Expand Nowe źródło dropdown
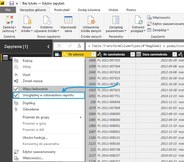 point(27,31)
